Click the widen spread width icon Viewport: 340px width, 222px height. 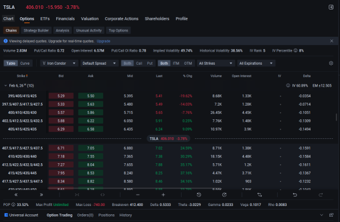103,195
